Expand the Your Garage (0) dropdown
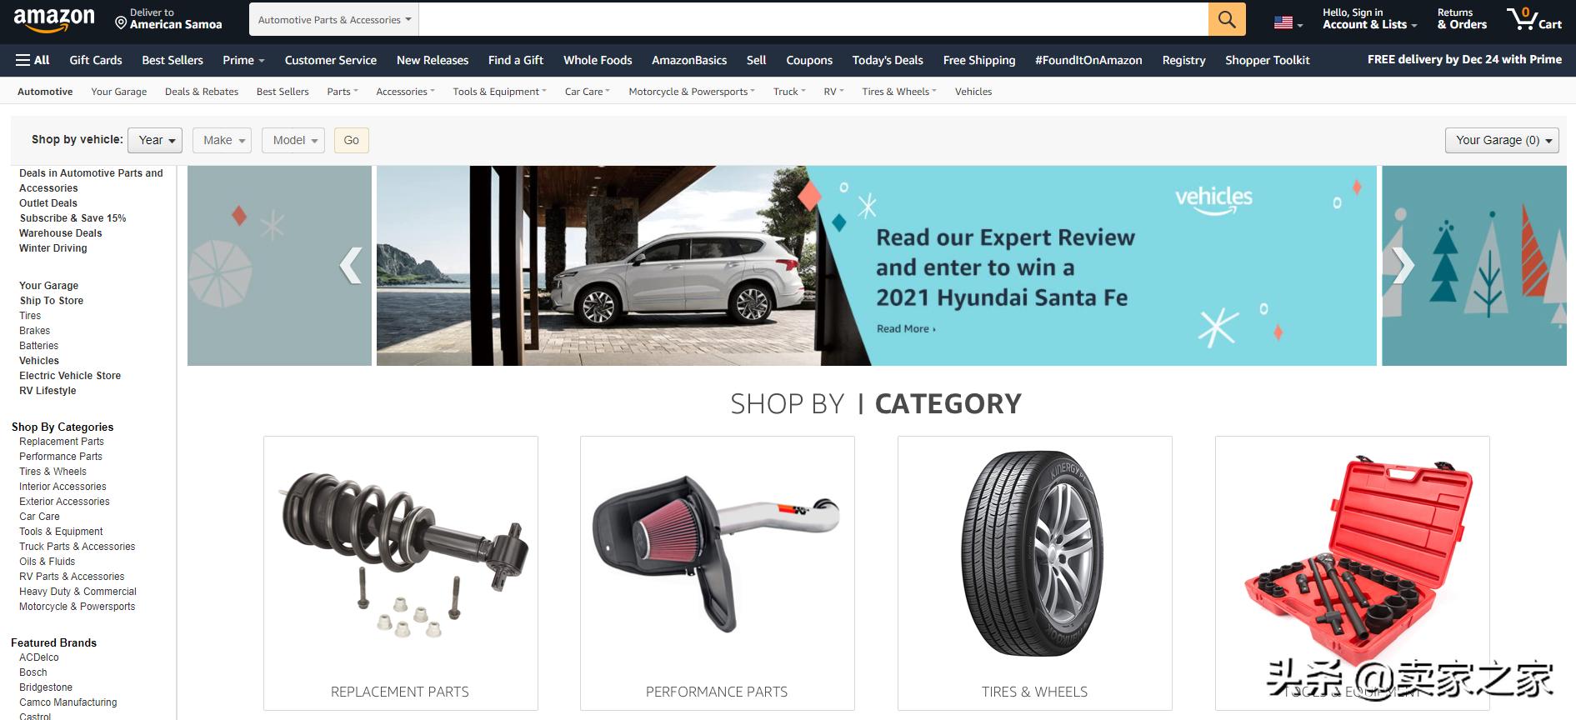The image size is (1576, 720). [x=1502, y=140]
